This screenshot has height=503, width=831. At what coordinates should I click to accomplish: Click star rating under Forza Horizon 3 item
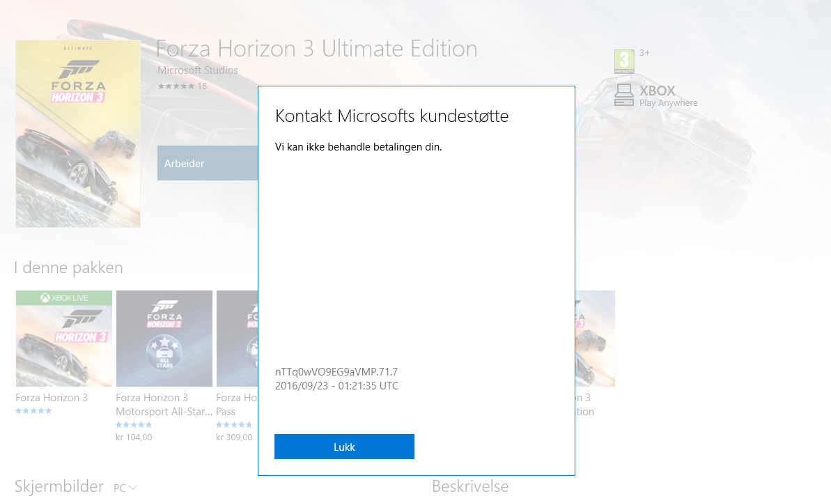point(33,411)
